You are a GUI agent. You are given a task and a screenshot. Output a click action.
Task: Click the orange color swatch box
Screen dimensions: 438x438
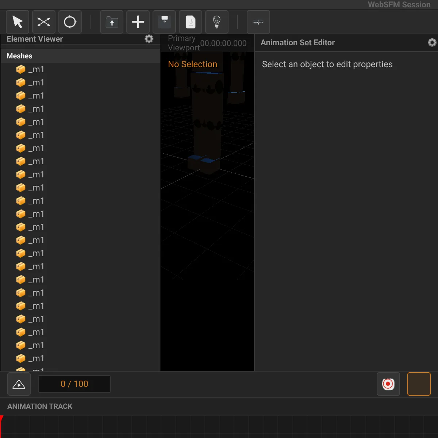pyautogui.click(x=419, y=384)
